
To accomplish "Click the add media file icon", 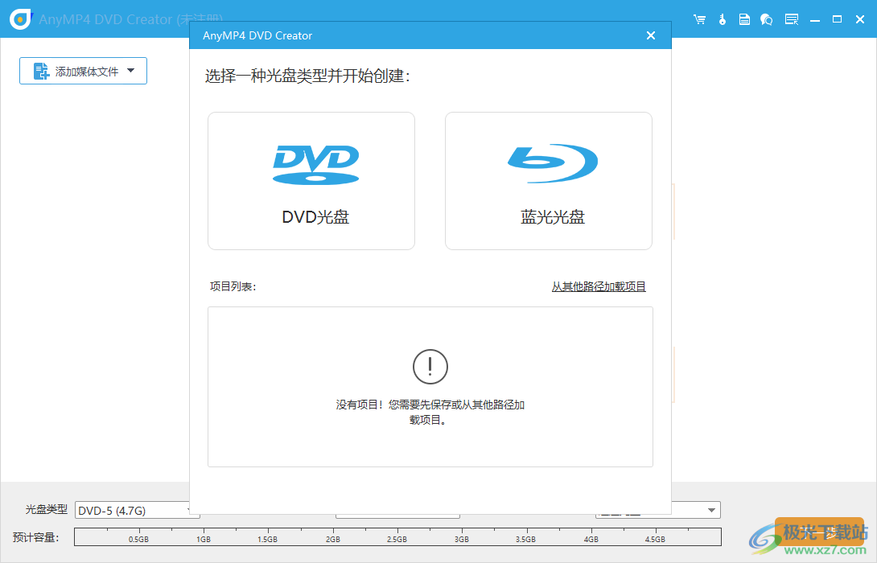I will pyautogui.click(x=39, y=71).
